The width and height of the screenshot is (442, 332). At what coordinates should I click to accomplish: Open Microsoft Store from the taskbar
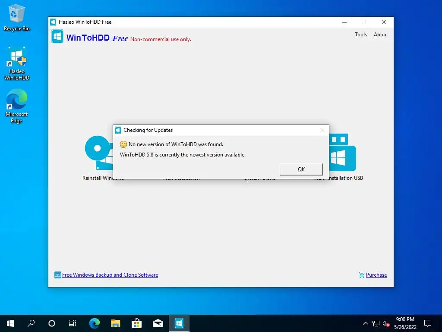click(x=136, y=323)
